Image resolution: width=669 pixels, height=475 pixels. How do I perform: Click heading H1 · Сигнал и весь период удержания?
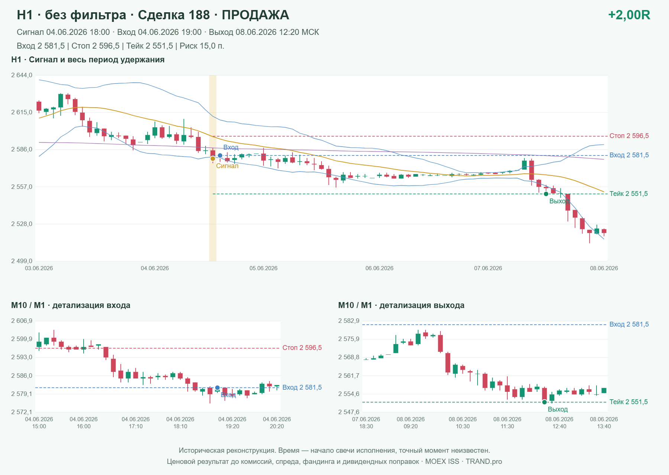click(88, 60)
